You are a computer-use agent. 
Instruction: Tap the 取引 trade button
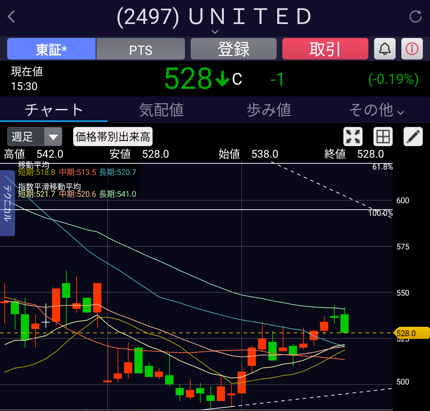(325, 49)
